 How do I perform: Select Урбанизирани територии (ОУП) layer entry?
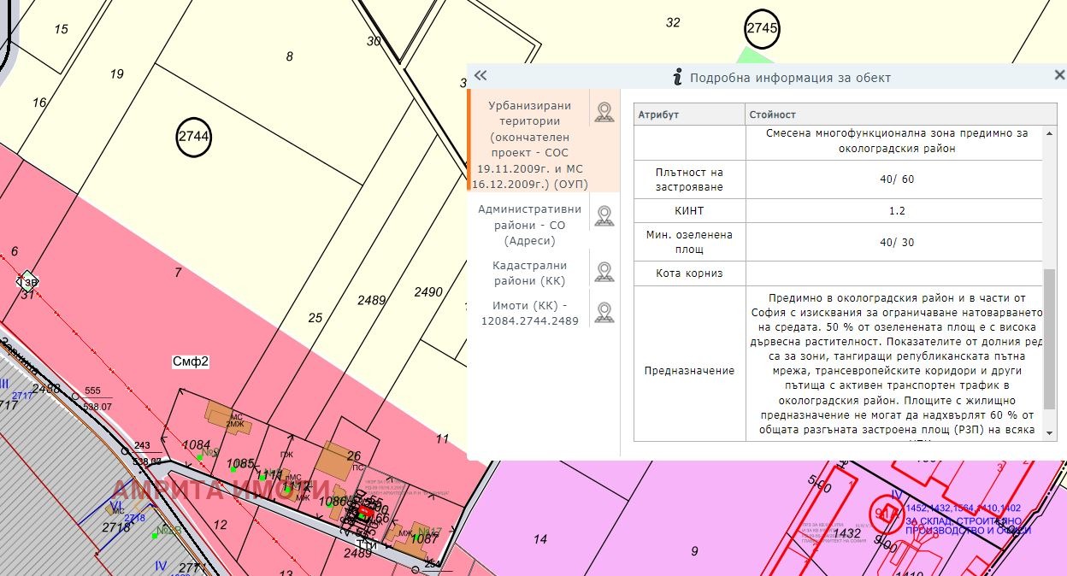529,144
